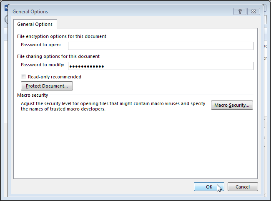The image size is (271, 201).
Task: Select the General Options tab
Action: pos(35,24)
